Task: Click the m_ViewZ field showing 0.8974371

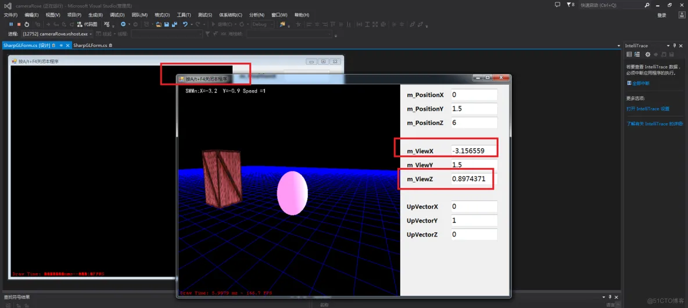Action: point(474,179)
